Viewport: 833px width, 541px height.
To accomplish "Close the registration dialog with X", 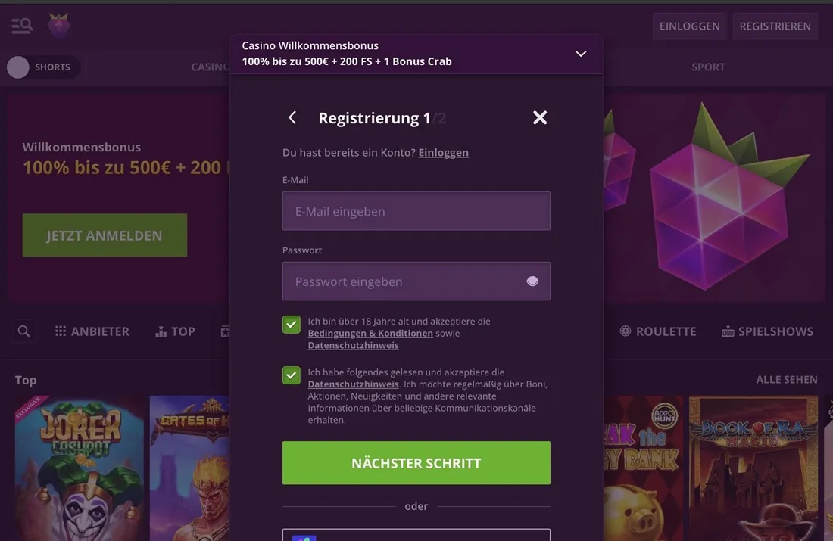I will (539, 117).
